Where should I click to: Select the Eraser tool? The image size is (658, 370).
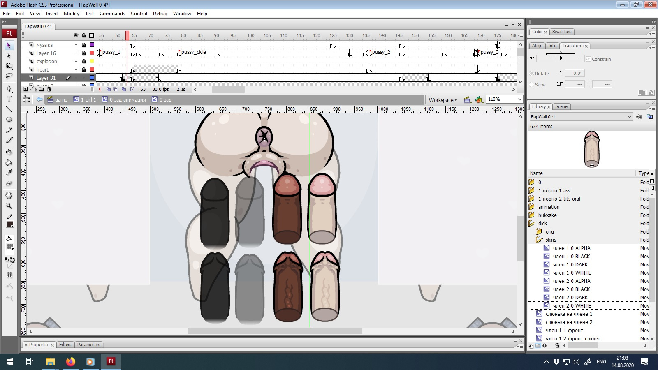(x=9, y=183)
